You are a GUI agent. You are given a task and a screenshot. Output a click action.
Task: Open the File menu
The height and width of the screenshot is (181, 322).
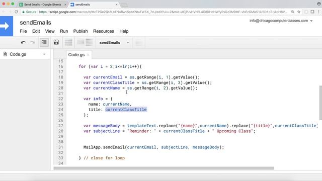tap(23, 31)
